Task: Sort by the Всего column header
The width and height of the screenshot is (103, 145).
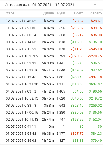Action: pos(79,13)
